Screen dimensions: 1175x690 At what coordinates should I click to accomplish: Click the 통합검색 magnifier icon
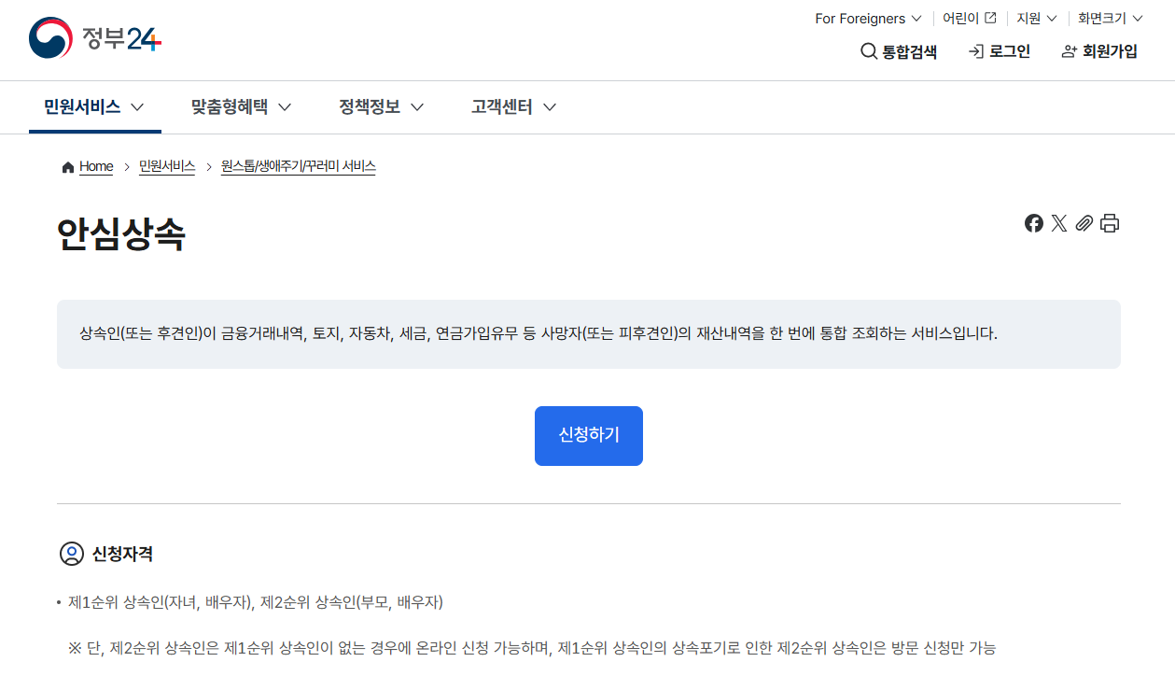868,51
